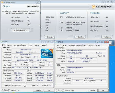Click the 3DMark06 logo in Score window
This screenshot has width=115, height=93.
pos(33,6)
